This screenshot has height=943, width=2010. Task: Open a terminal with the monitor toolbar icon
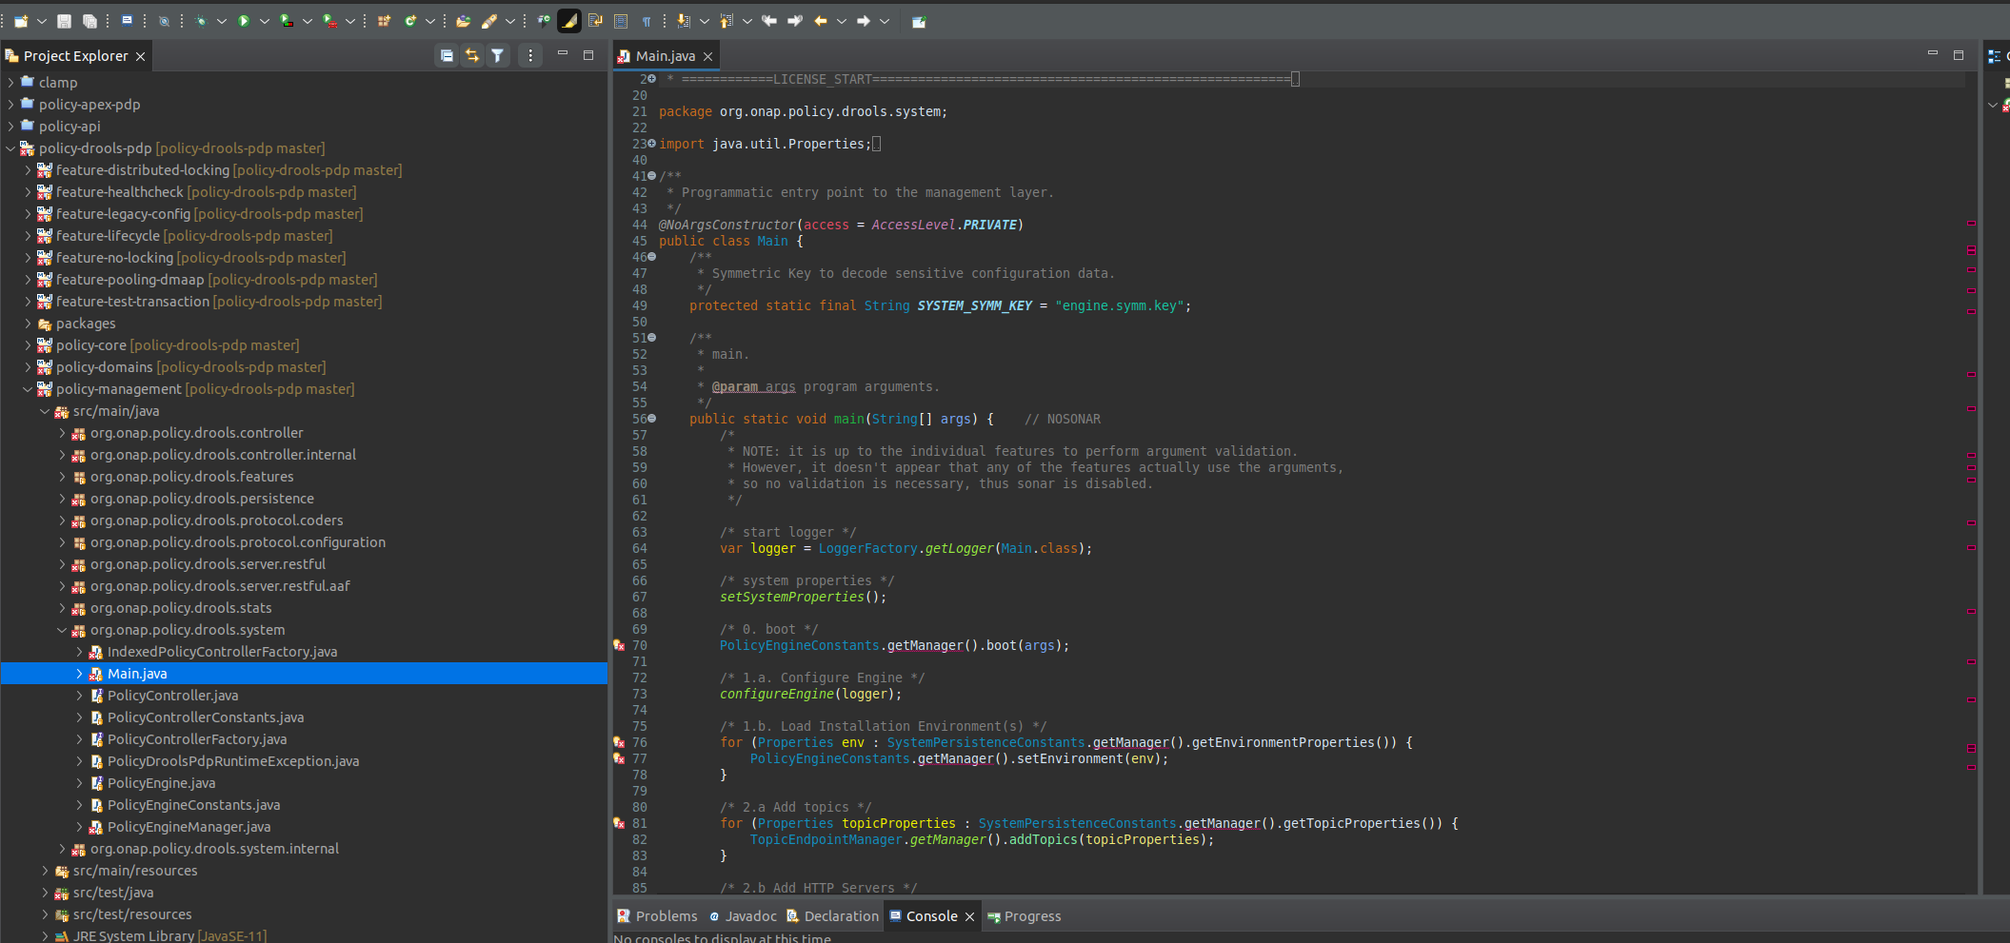(x=127, y=20)
